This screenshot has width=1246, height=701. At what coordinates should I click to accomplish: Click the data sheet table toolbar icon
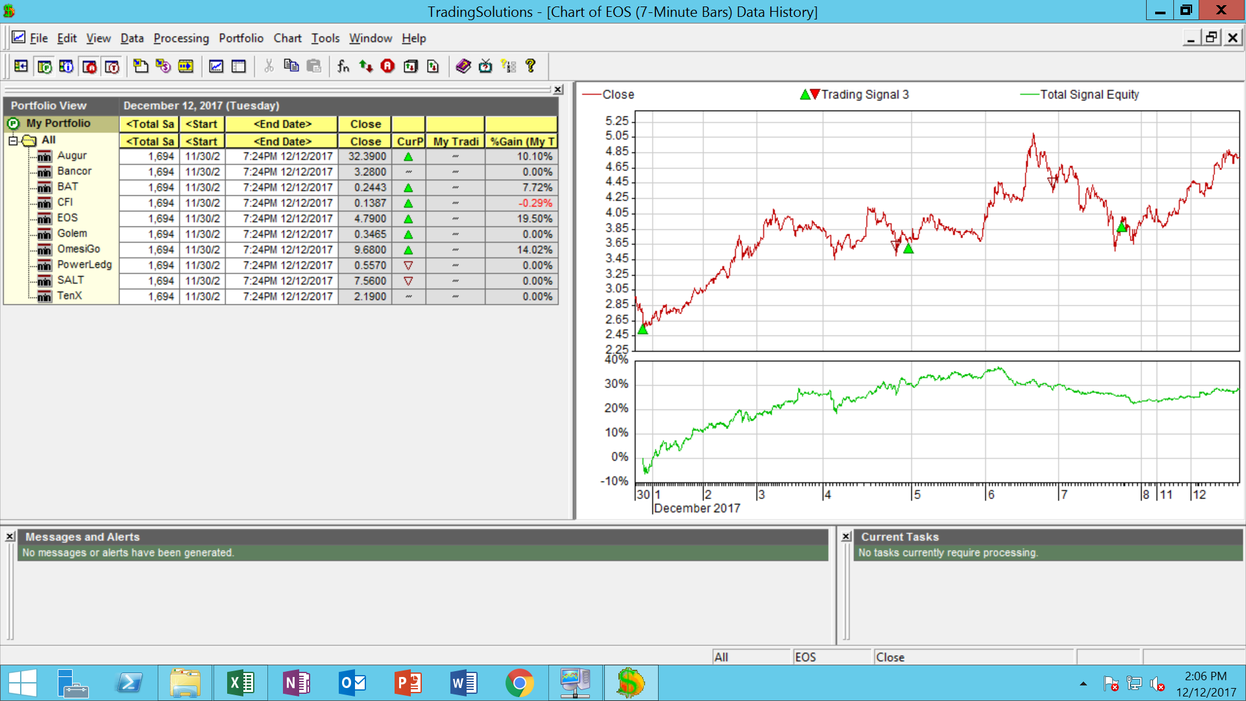pyautogui.click(x=239, y=66)
